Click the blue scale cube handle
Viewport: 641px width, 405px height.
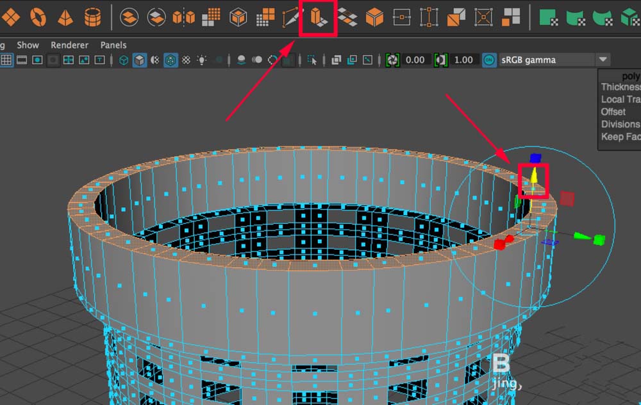(x=535, y=157)
